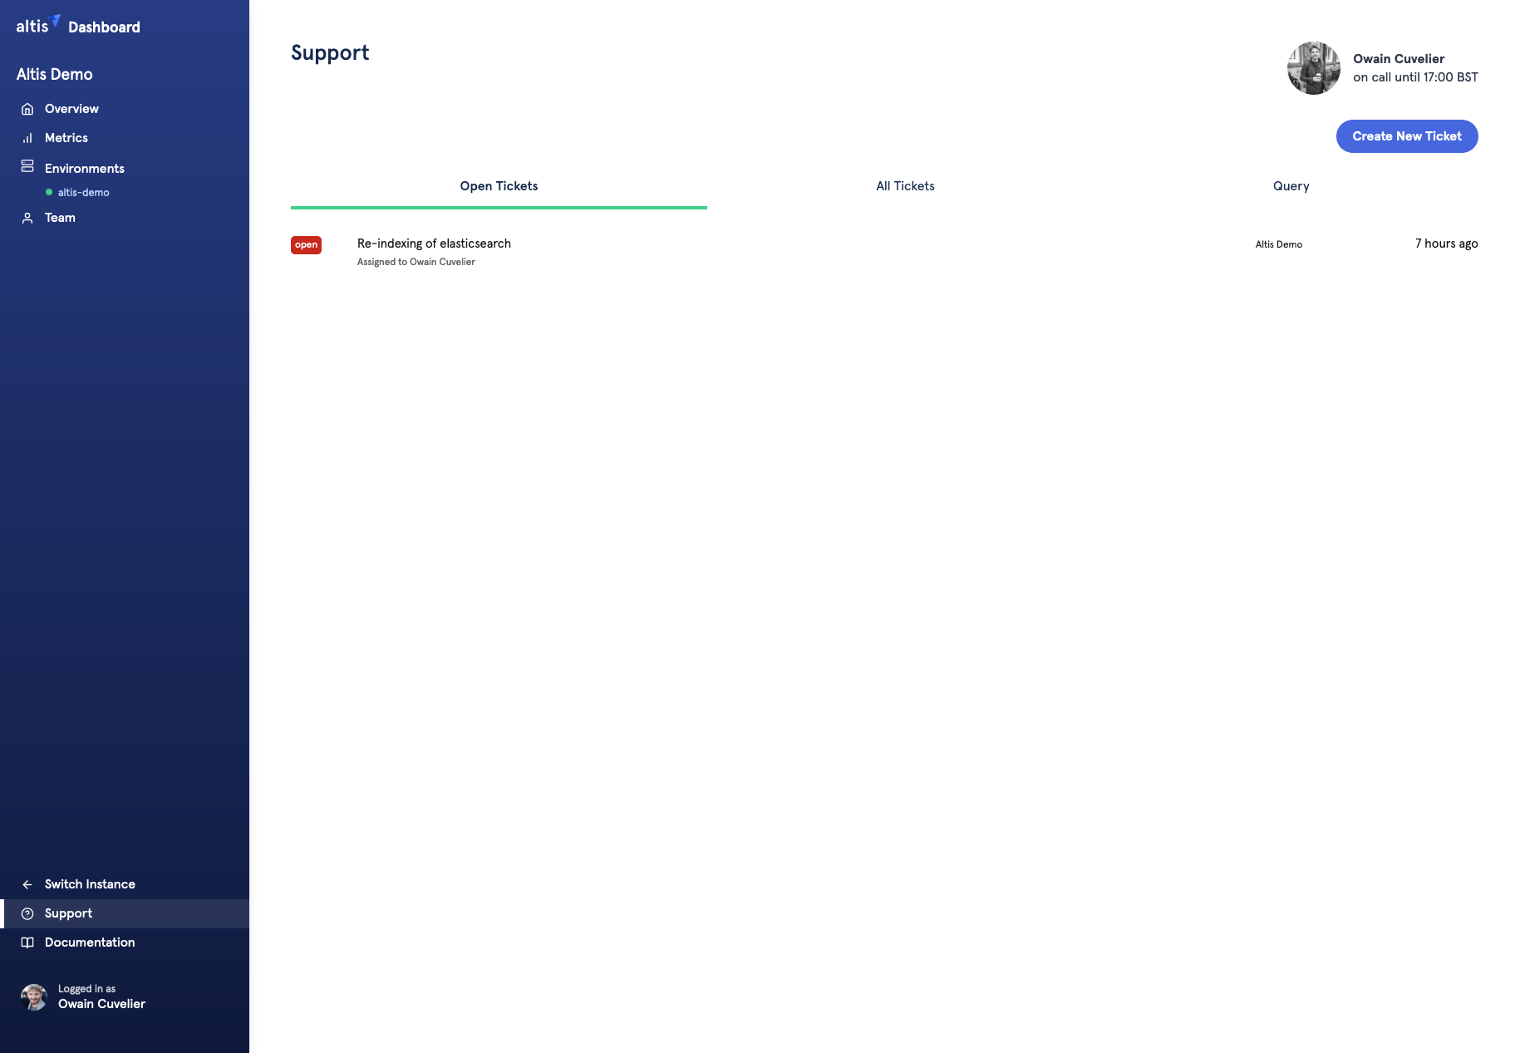Open Metrics via the bar chart icon
The image size is (1520, 1053).
click(27, 137)
